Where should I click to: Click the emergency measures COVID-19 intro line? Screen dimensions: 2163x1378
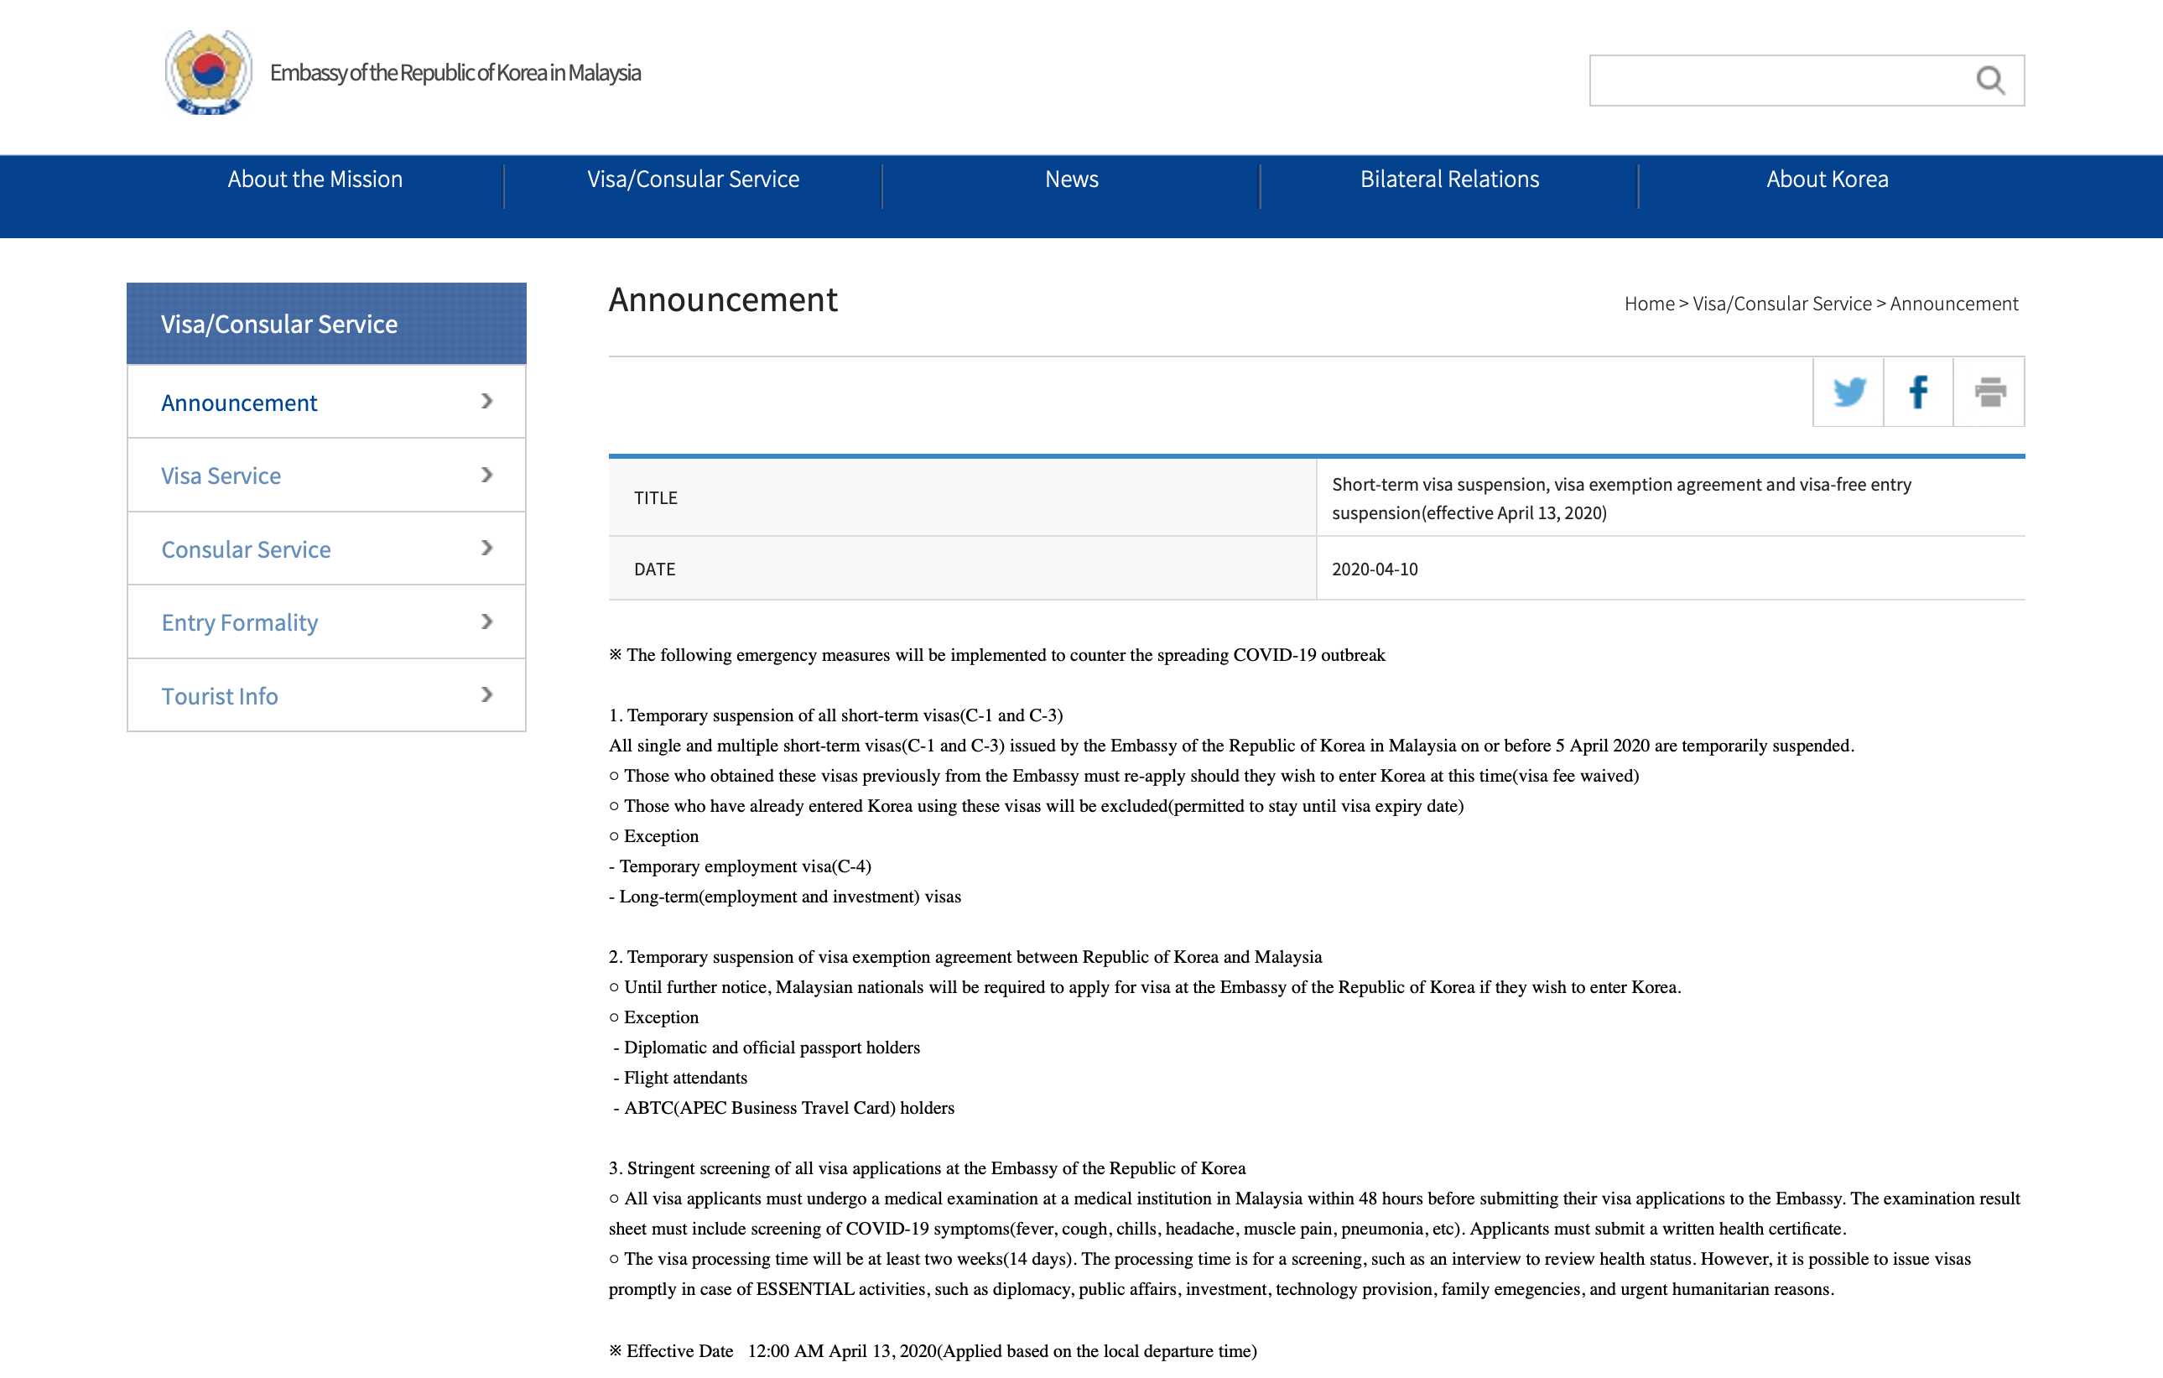pyautogui.click(x=997, y=655)
